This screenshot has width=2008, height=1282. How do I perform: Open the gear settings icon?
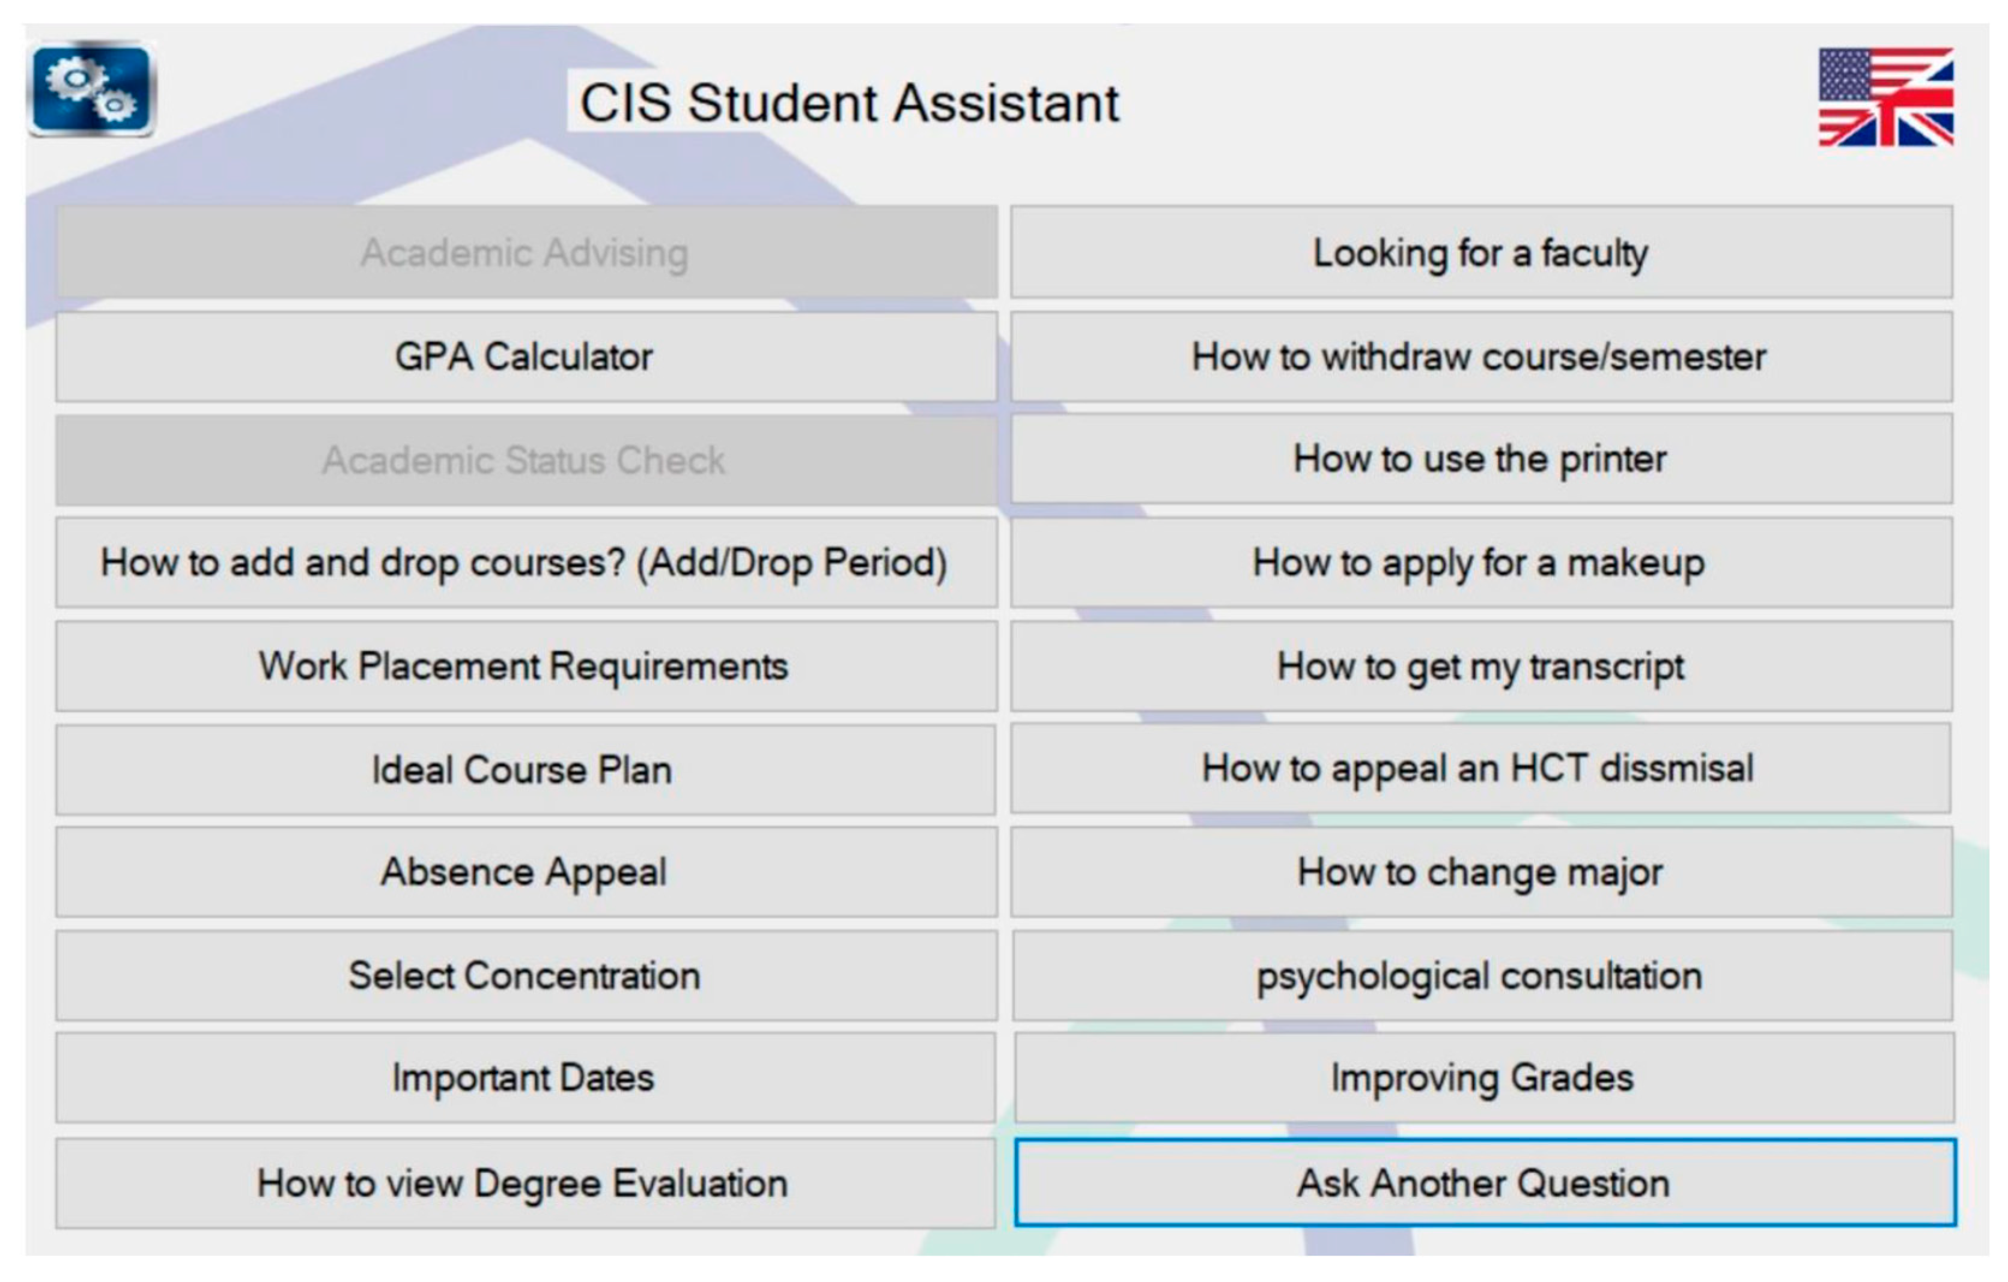pos(92,89)
